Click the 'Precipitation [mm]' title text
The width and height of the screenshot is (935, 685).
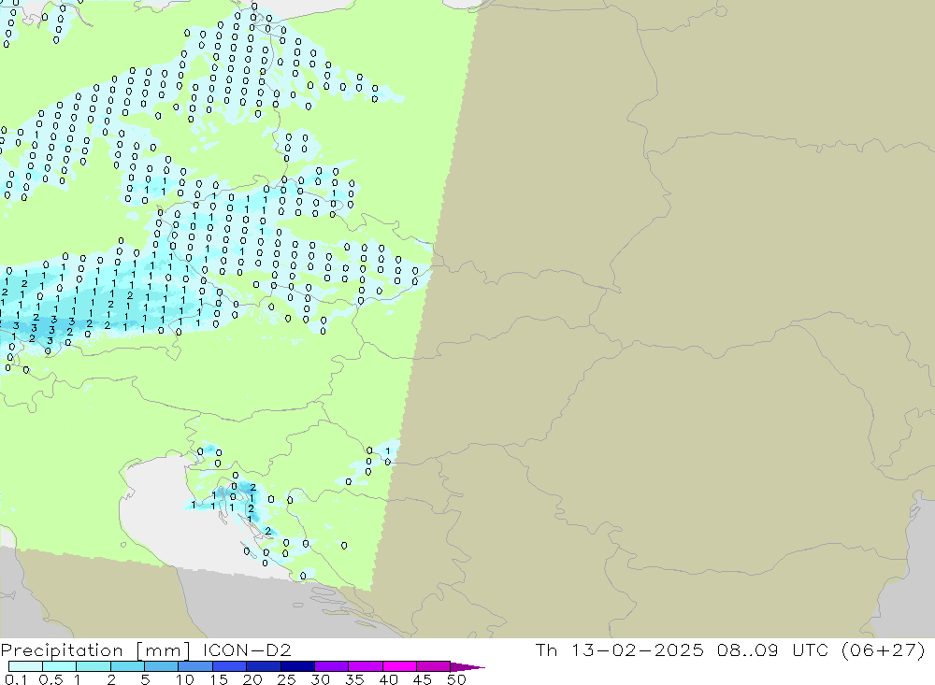coord(95,650)
